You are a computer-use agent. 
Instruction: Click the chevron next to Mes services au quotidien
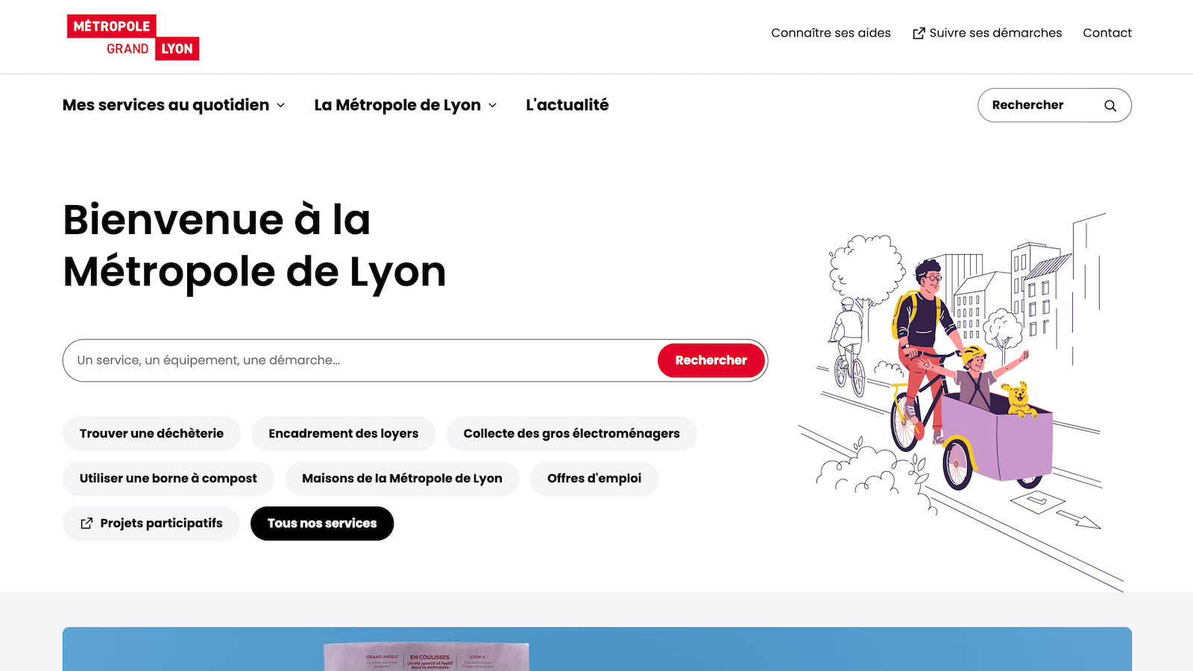click(280, 106)
